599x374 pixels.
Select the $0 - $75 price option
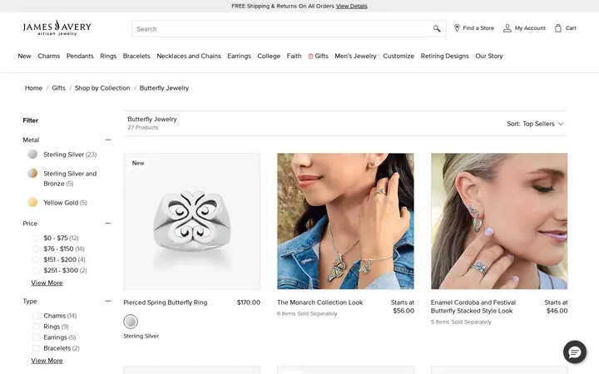tap(36, 239)
